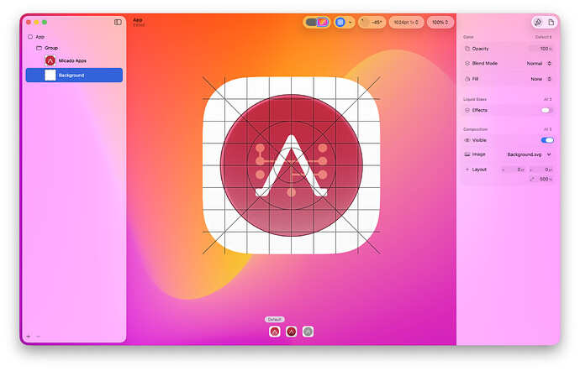Toggle the sidebar panel icon

tap(118, 22)
